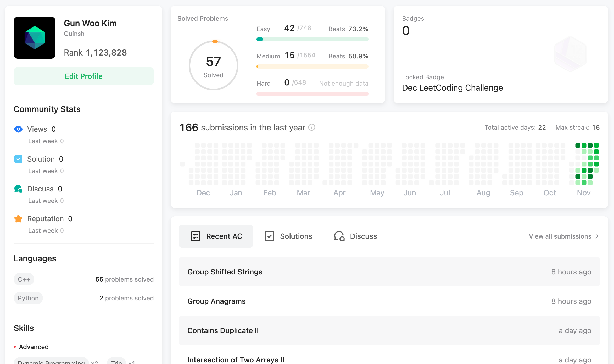Open the Group Shifted Strings submission

pyautogui.click(x=225, y=272)
